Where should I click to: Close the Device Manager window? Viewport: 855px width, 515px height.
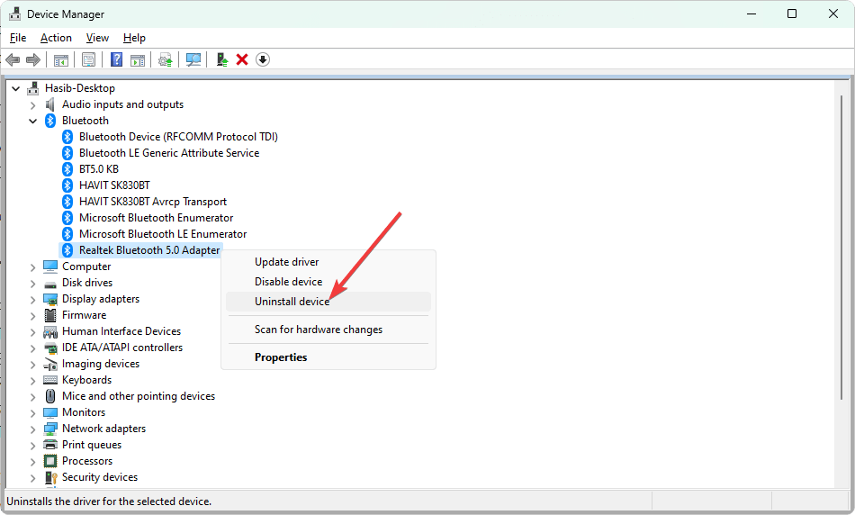click(x=833, y=14)
